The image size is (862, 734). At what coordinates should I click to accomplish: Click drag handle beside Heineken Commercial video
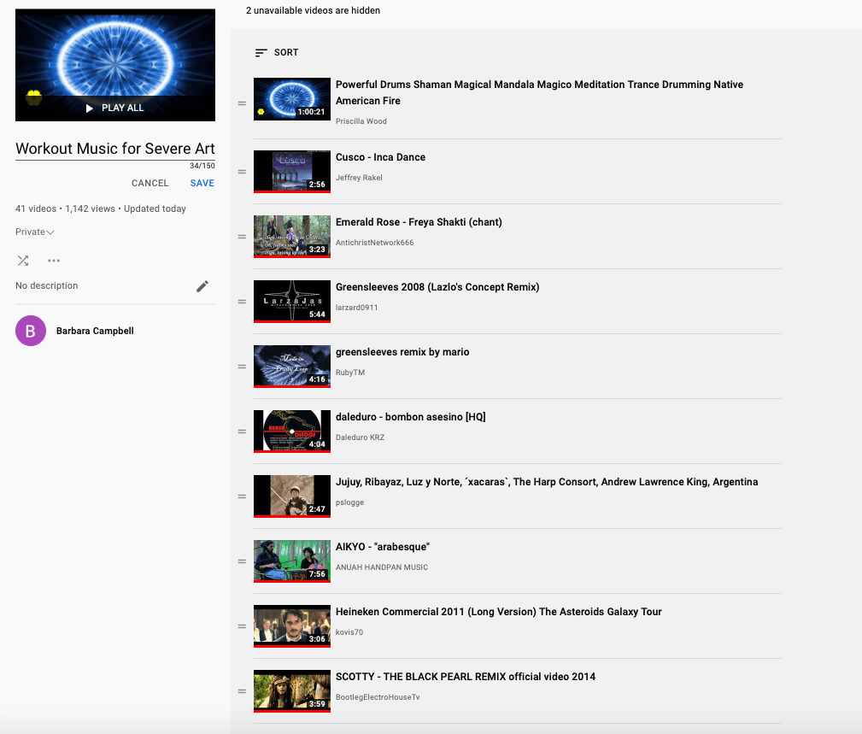(242, 626)
